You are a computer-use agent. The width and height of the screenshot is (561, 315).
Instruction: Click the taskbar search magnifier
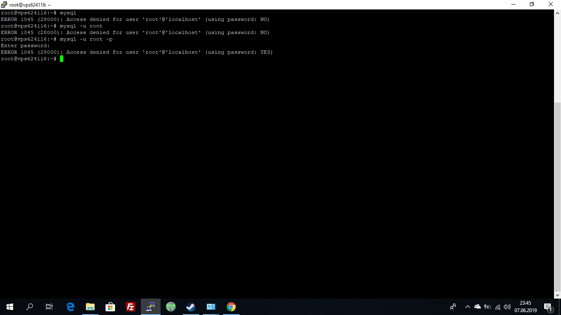(30, 307)
